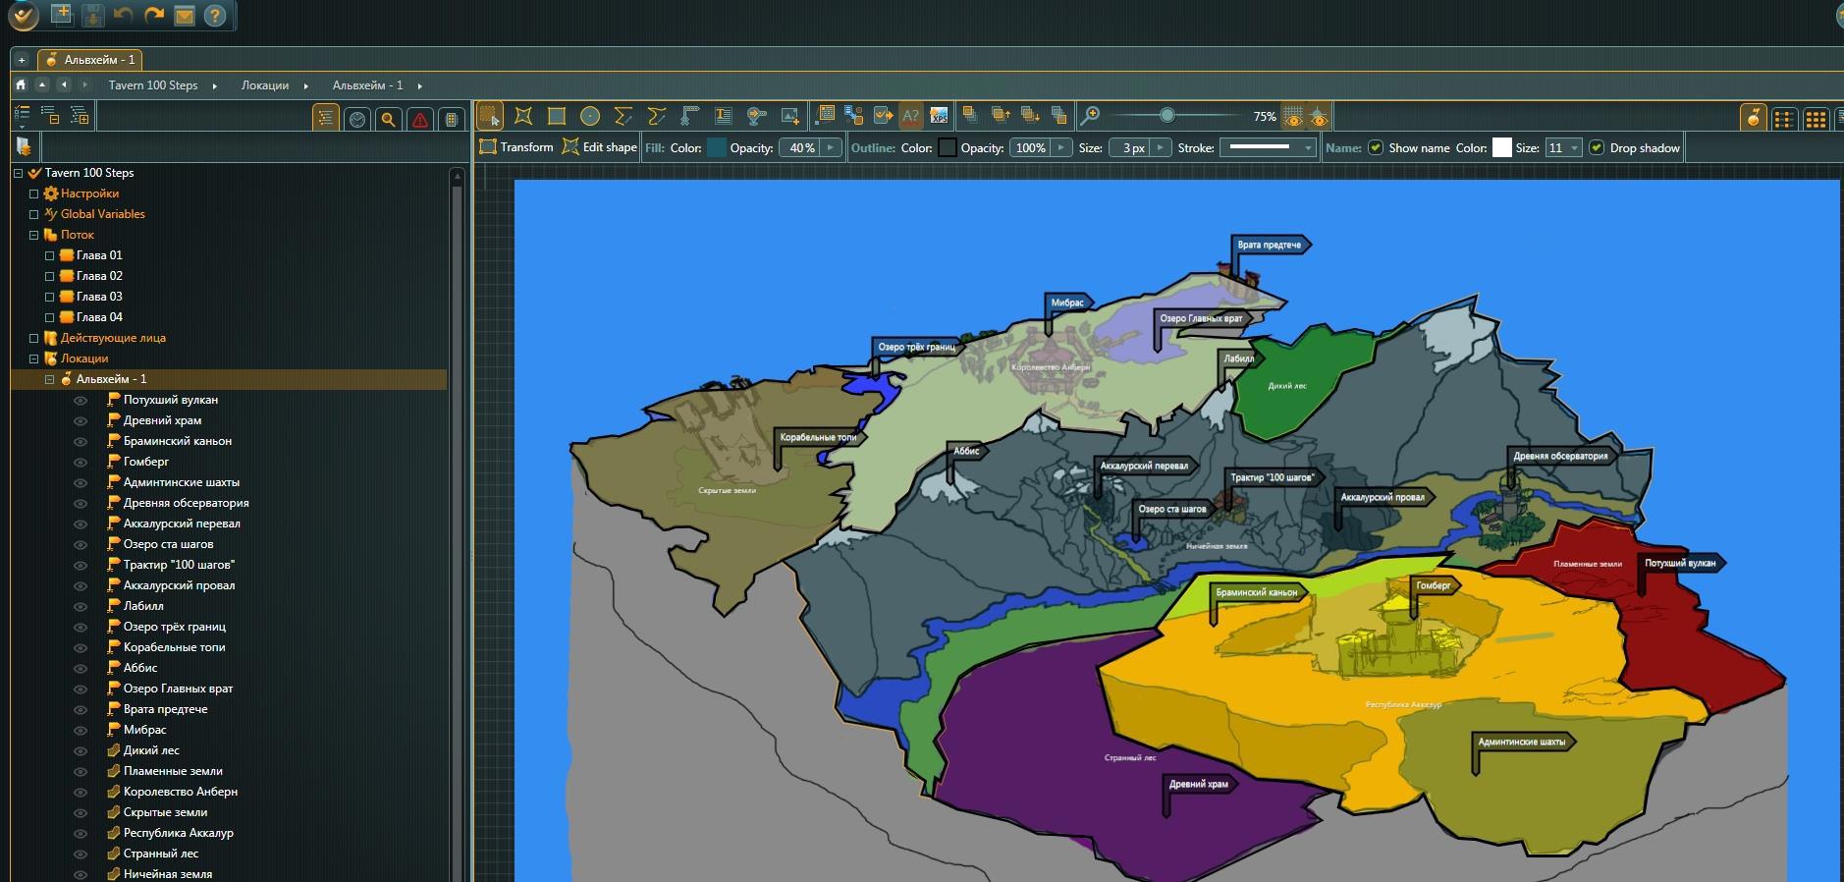This screenshot has height=882, width=1844.
Task: Switch to the Альвхейм - 1 tab
Action: click(x=91, y=60)
